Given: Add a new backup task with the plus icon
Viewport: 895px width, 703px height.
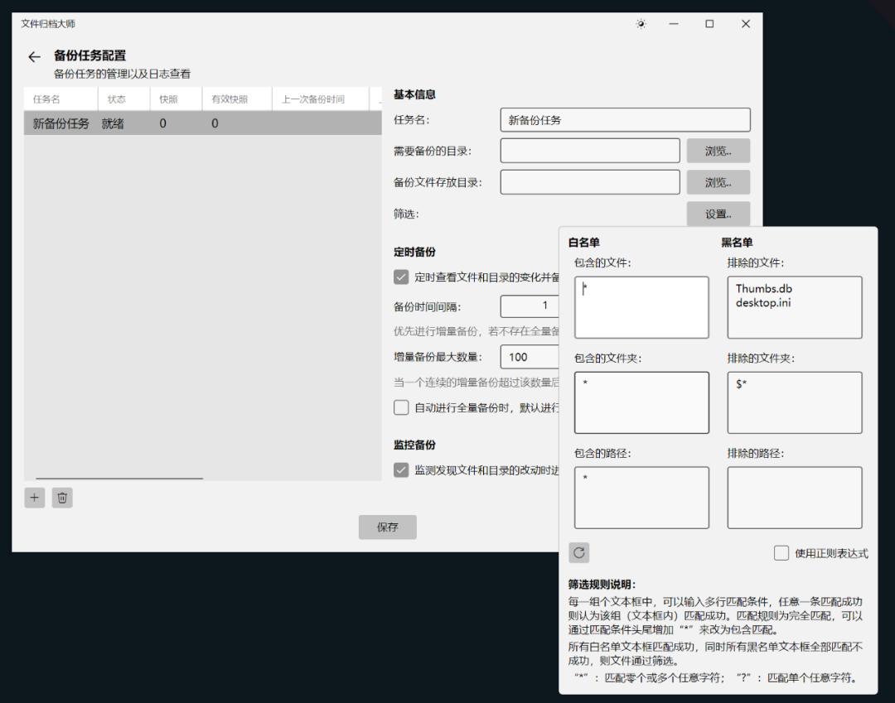Looking at the screenshot, I should tap(34, 498).
